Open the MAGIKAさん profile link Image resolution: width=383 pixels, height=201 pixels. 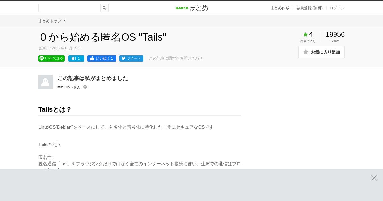coord(69,87)
